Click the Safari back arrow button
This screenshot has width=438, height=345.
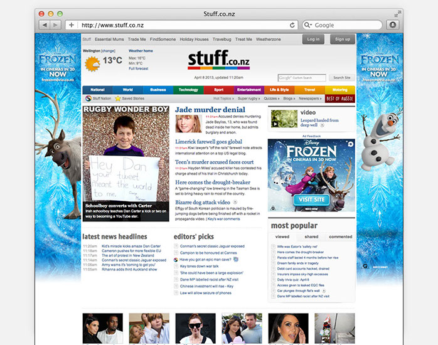[45, 25]
